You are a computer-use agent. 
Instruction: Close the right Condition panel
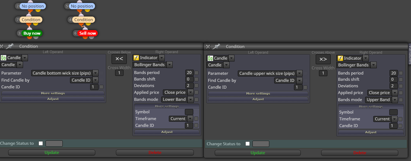point(208,47)
